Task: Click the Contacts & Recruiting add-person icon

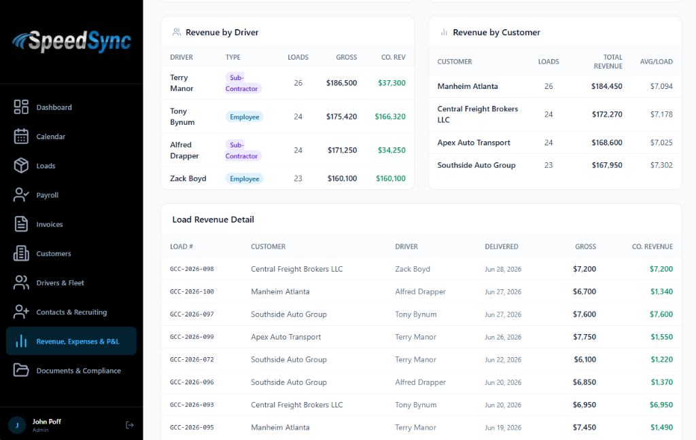Action: [x=21, y=312]
